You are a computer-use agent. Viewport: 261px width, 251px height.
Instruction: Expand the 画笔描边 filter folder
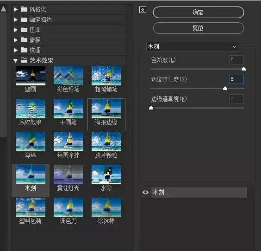(16, 19)
